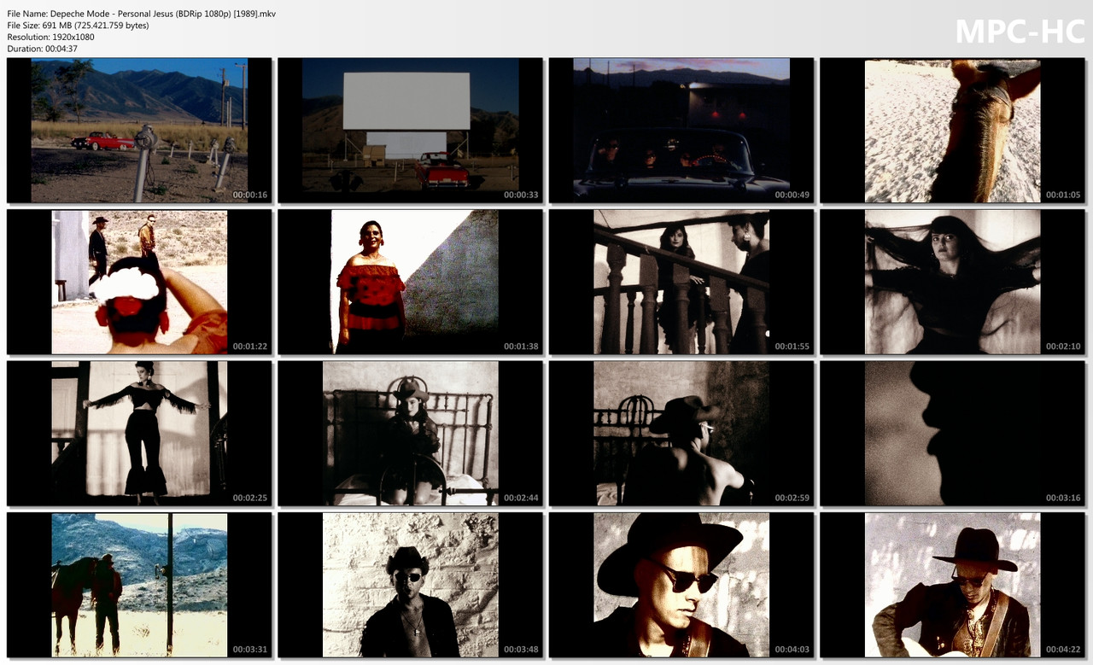Select the drive-in movie screen thumbnail at 00:00:33
Viewport: 1093px width, 665px height.
click(410, 130)
